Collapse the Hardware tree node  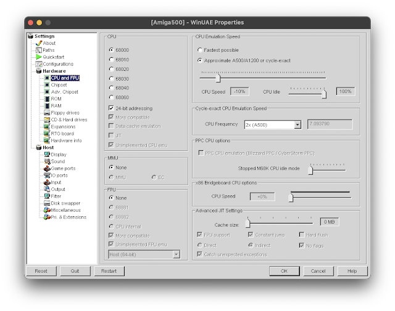38,71
